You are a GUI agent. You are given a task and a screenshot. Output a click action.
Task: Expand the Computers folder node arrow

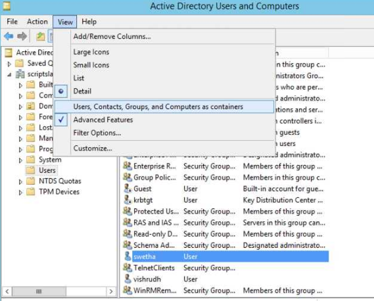click(x=21, y=96)
